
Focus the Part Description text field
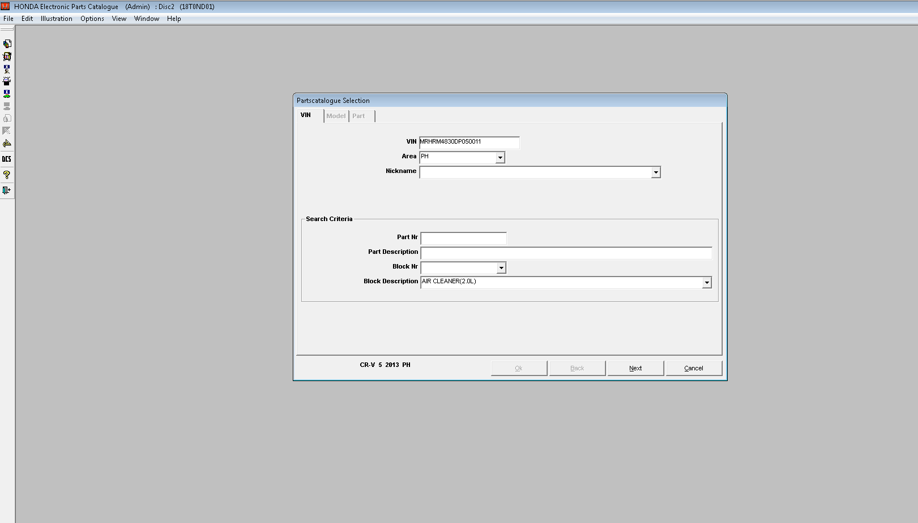566,253
